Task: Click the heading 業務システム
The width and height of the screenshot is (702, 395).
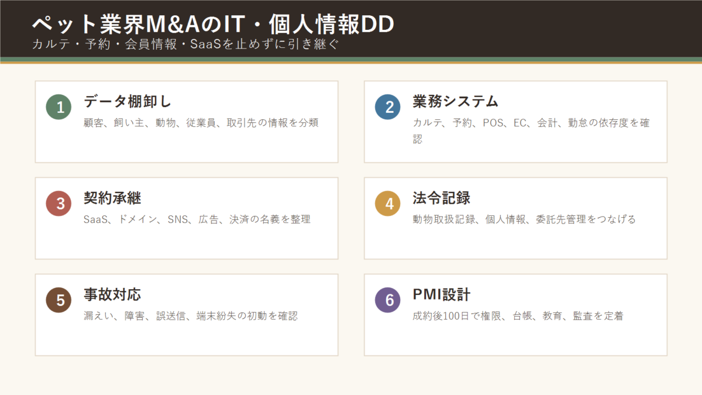Action: (x=456, y=101)
